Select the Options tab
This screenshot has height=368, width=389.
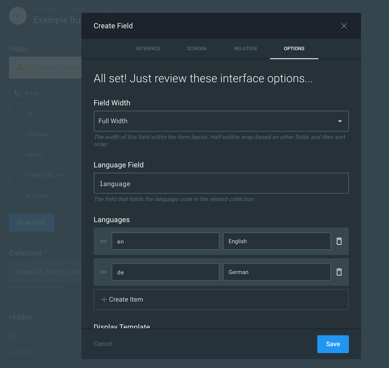pyautogui.click(x=294, y=49)
